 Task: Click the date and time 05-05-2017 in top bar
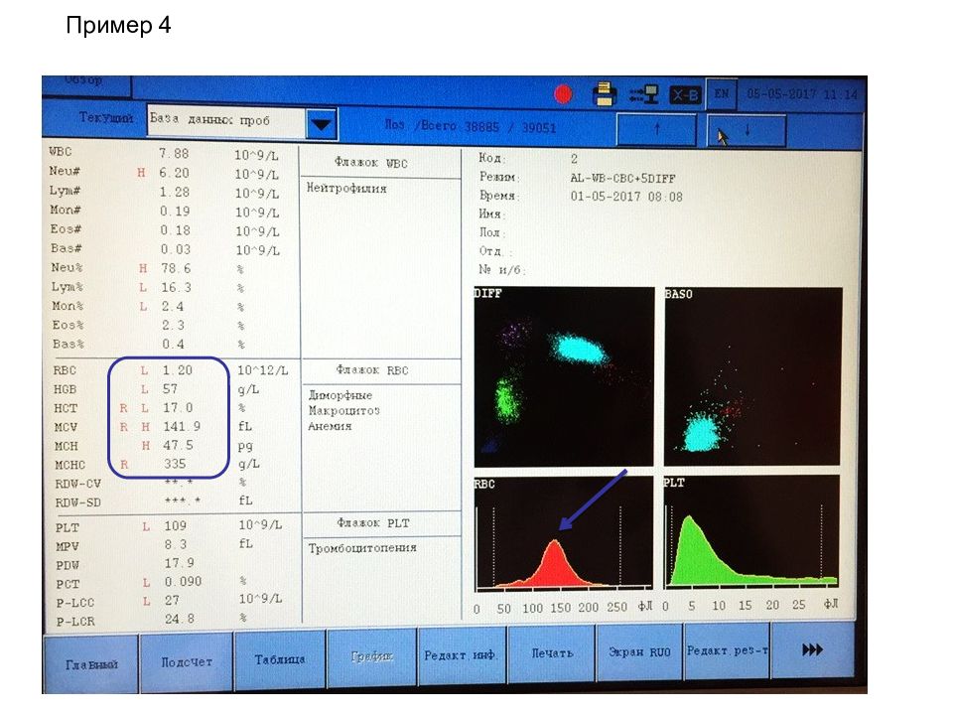[x=802, y=94]
